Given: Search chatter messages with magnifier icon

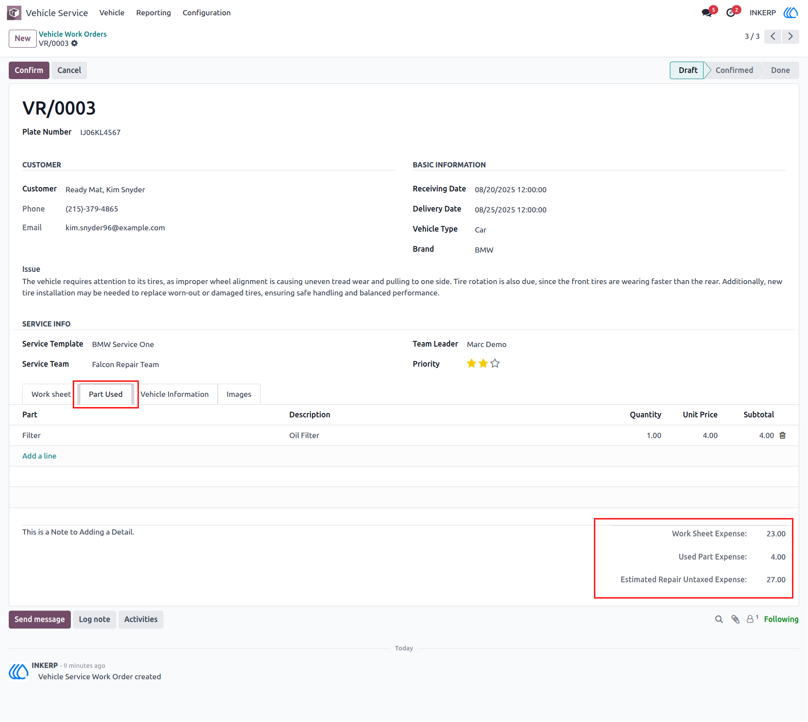Looking at the screenshot, I should coord(719,619).
